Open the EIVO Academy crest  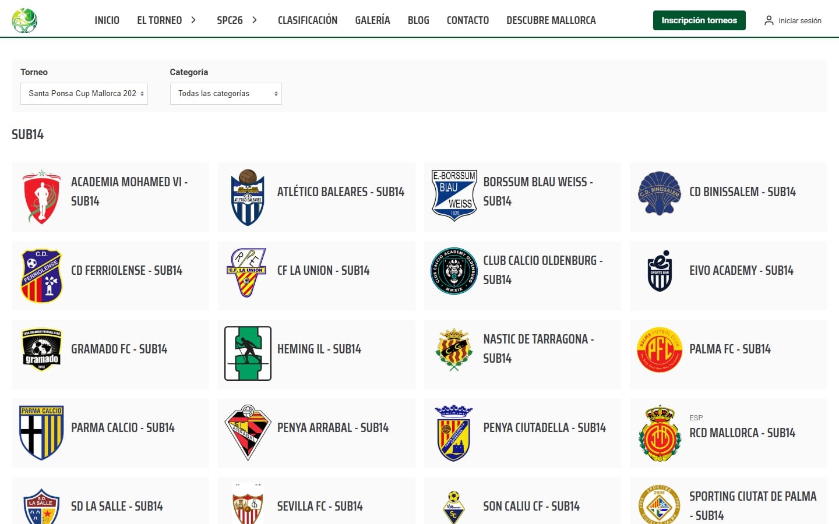(x=660, y=271)
